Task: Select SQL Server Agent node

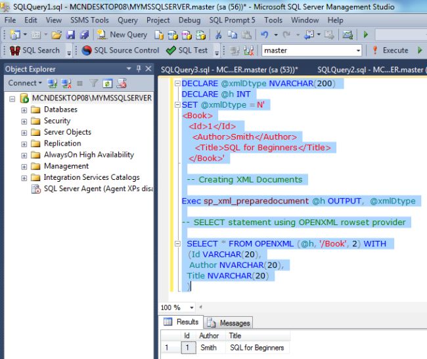Action: click(x=93, y=189)
